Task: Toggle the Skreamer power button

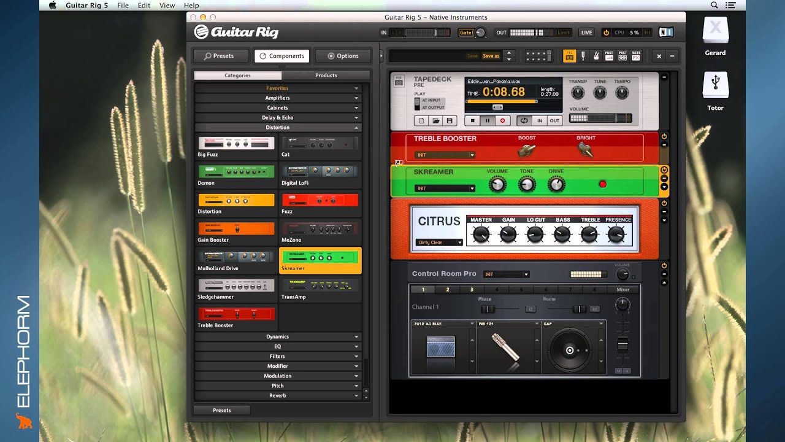Action: 664,170
